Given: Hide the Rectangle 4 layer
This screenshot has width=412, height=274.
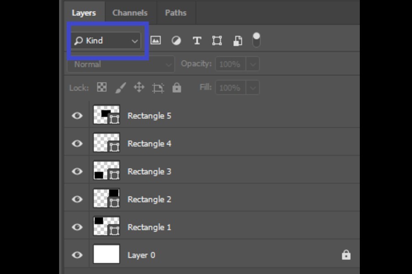Looking at the screenshot, I should coord(77,143).
